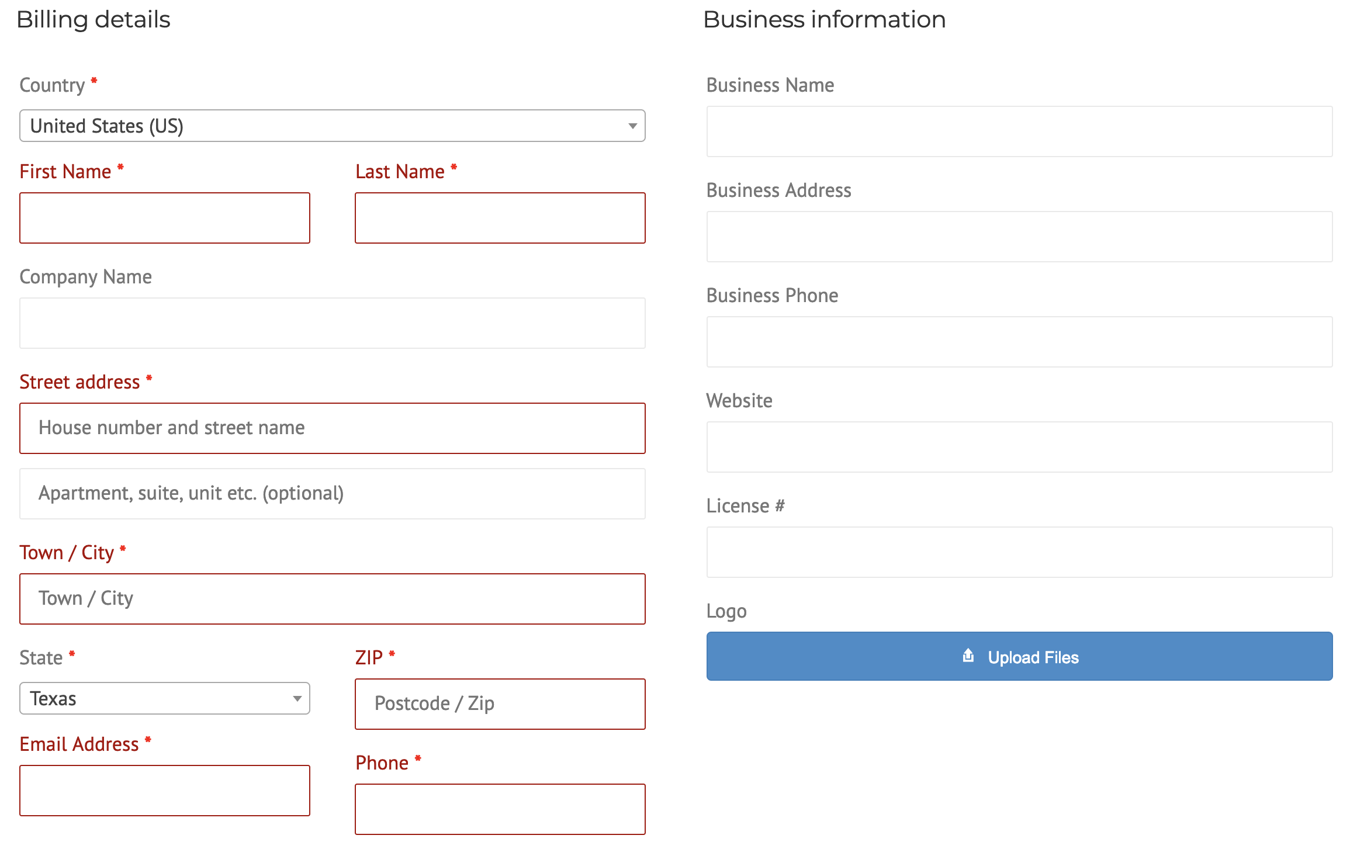Focus the Phone input field
Screen dimensions: 1350x842
(x=500, y=809)
